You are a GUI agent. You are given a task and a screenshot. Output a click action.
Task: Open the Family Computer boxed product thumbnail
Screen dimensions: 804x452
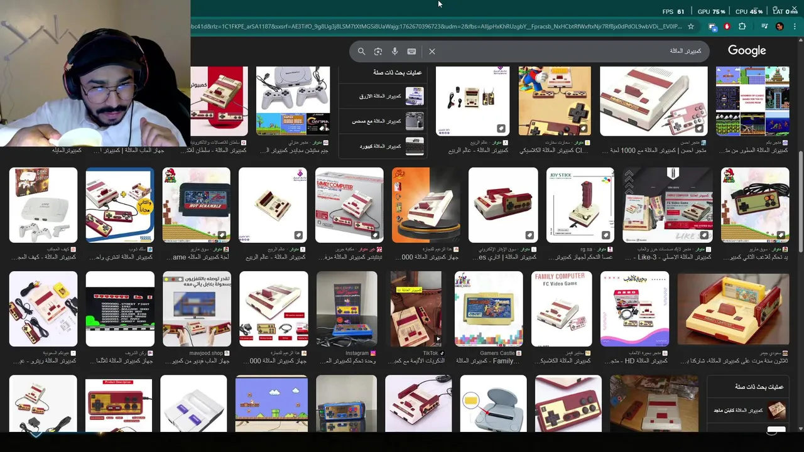pos(349,205)
